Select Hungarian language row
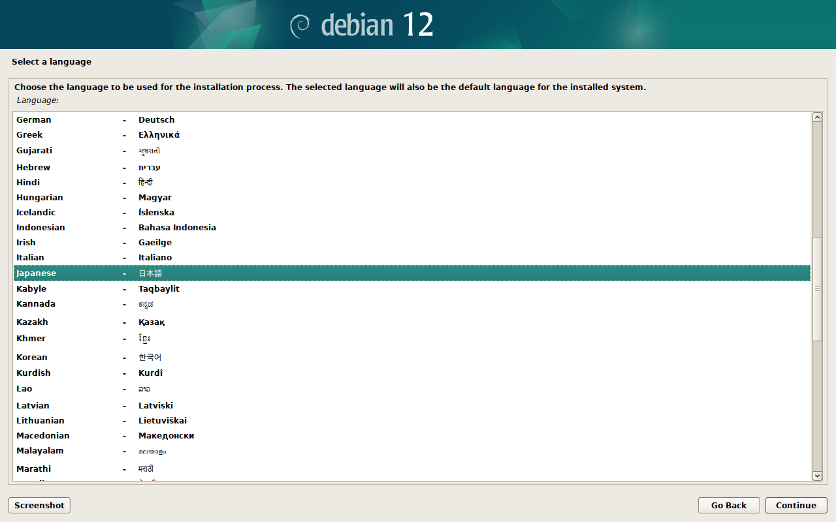This screenshot has width=836, height=522. pyautogui.click(x=412, y=197)
